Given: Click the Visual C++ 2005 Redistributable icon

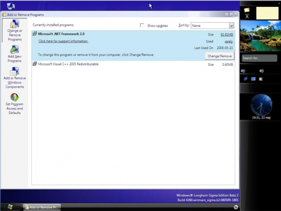Looking at the screenshot, I should [x=34, y=64].
